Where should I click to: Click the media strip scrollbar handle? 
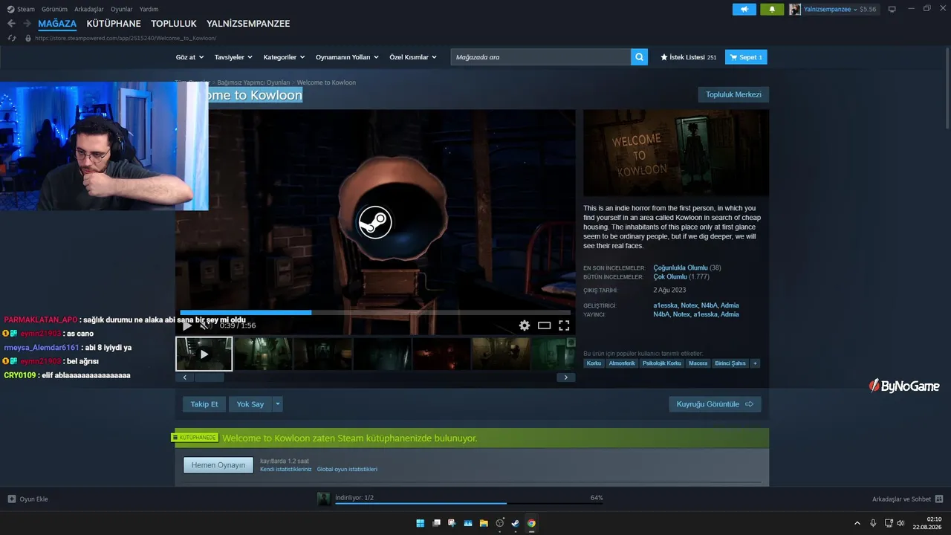coord(209,377)
